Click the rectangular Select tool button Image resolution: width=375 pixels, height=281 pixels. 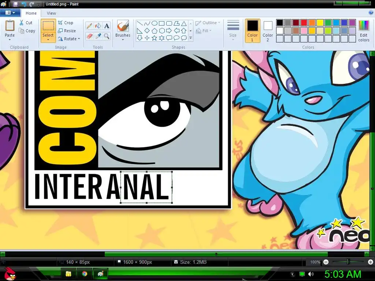48,26
